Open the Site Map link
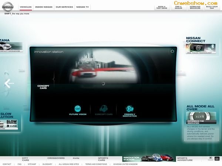The image size is (222, 166). pyautogui.click(x=32, y=164)
